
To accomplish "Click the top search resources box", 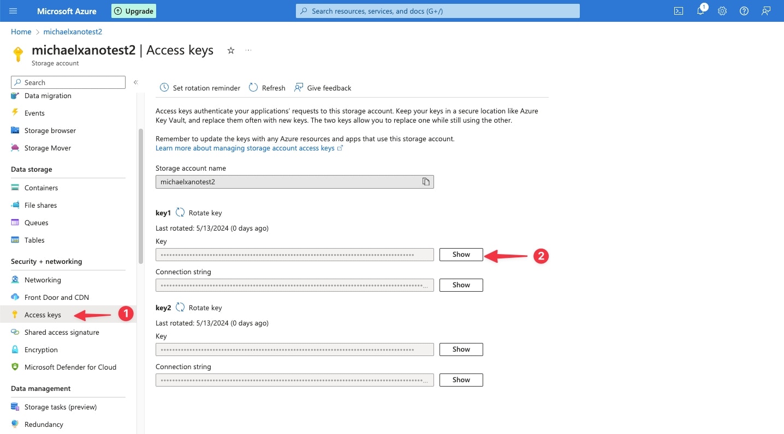I will [438, 11].
